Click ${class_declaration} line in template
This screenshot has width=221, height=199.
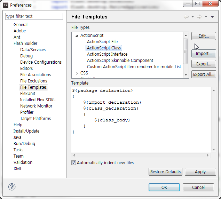111,108
